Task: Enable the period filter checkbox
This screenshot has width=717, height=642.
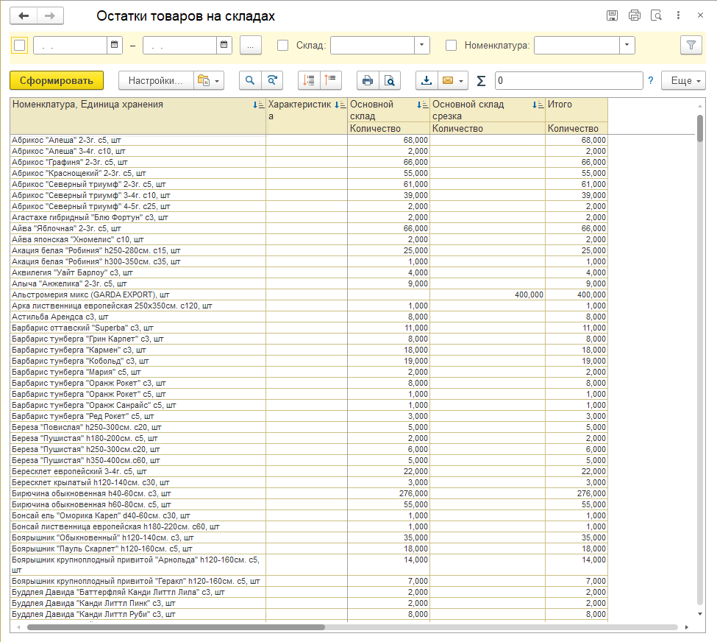Action: (x=20, y=46)
